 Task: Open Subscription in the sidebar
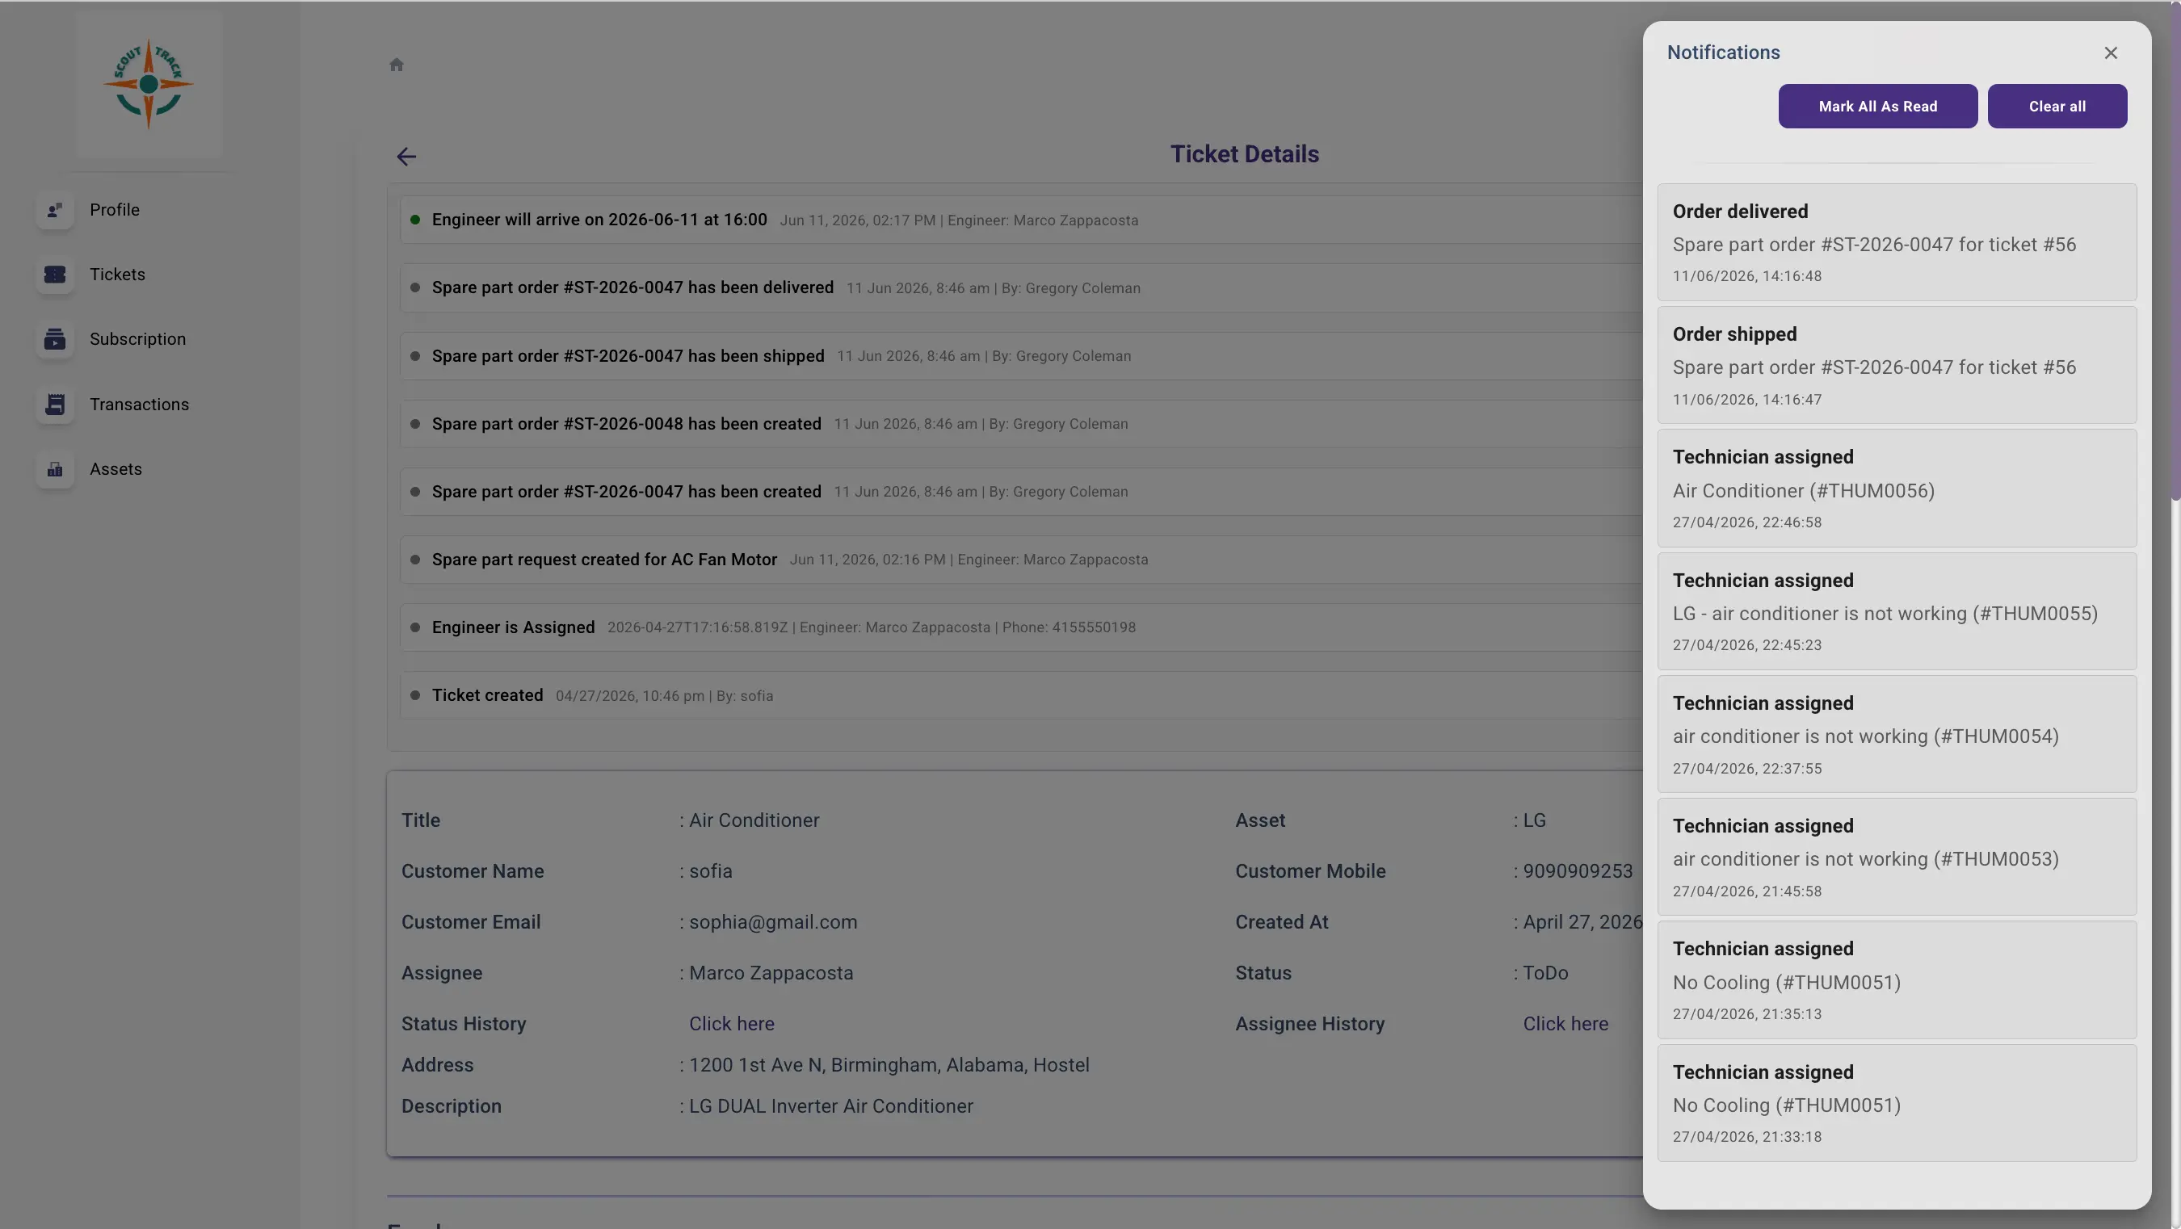138,339
